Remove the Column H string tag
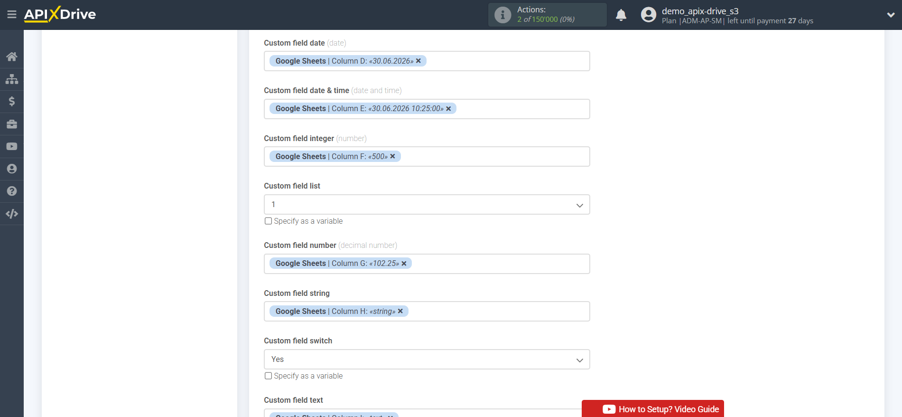Screen dimensions: 902x417 pyautogui.click(x=400, y=311)
